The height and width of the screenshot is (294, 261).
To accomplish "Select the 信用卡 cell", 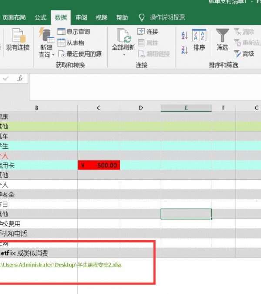I will 39,165.
